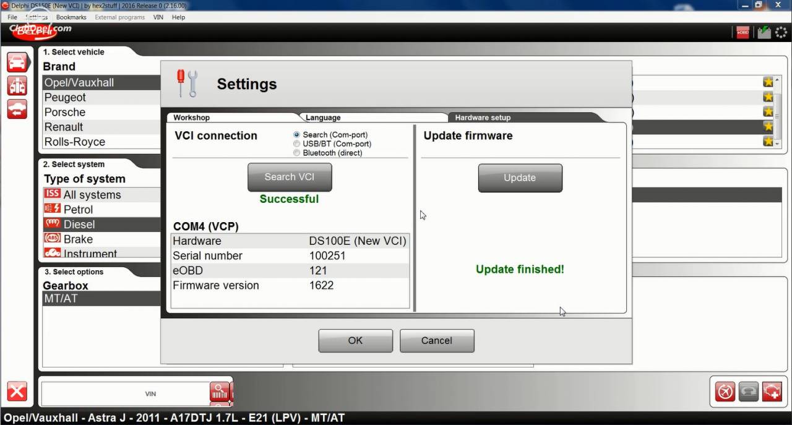
Task: Click the red X icon at bottom left
Action: coord(17,392)
